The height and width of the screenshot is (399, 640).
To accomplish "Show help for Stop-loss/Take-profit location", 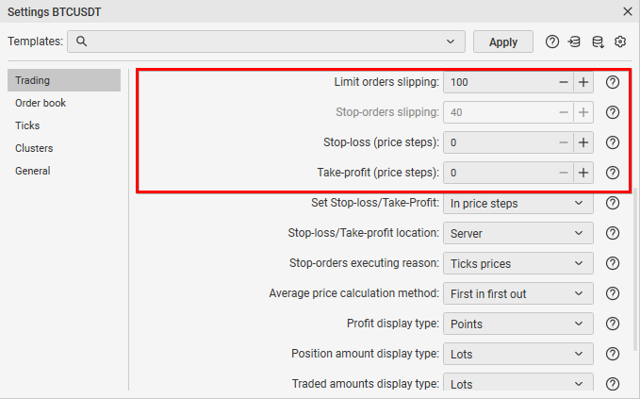I will tap(613, 233).
